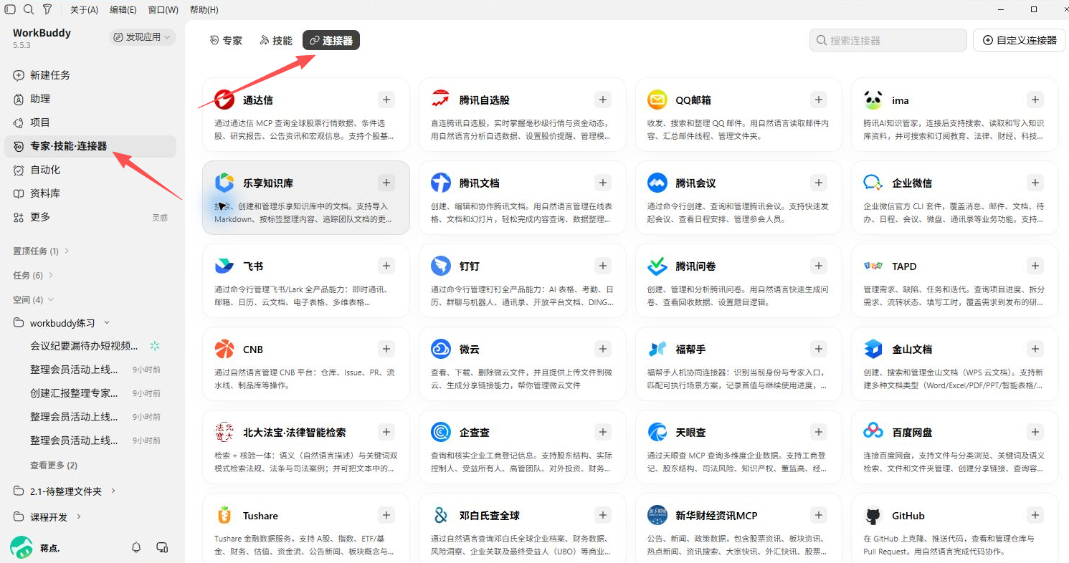This screenshot has height=563, width=1069.
Task: Open the 新华财经资讯MCP connector card
Action: pos(738,528)
